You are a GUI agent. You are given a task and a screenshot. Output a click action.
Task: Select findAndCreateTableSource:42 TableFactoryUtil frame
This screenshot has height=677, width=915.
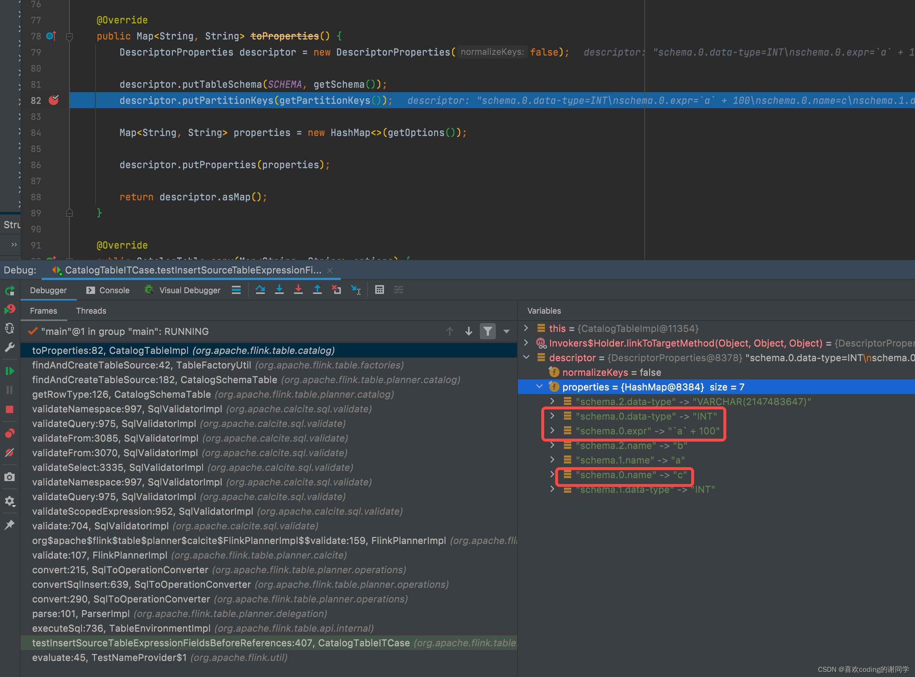pyautogui.click(x=141, y=365)
